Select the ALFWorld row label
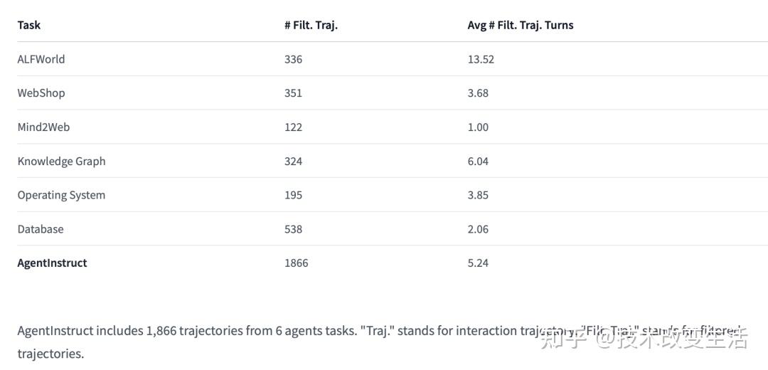Image resolution: width=768 pixels, height=370 pixels. click(x=41, y=59)
